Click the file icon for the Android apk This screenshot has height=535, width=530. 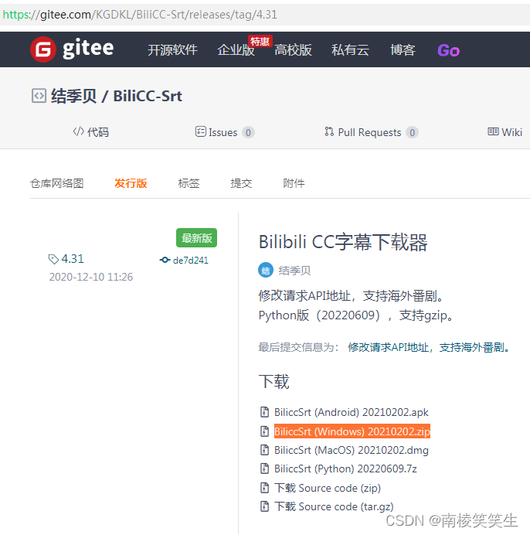(265, 412)
